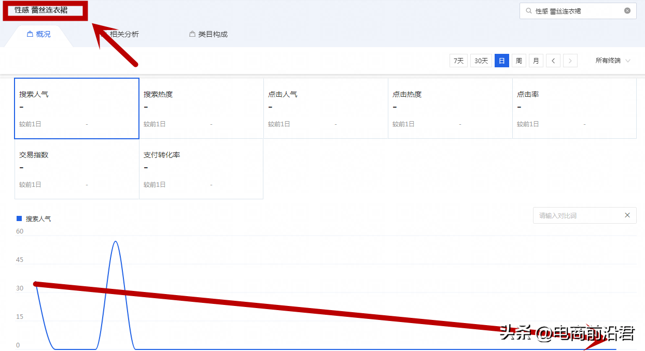Click the top search field with 性感 蕾丝连衣裙
Viewport: 645px width, 351px height.
tap(578, 11)
